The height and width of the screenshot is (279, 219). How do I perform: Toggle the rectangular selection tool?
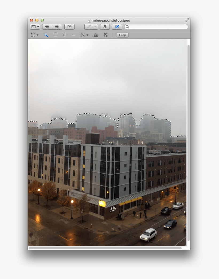(33, 35)
